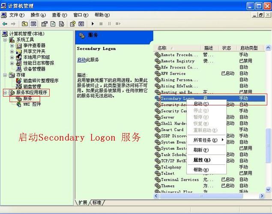
Task: Toggle the Show/Hide console tree icon
Action: pos(33,24)
